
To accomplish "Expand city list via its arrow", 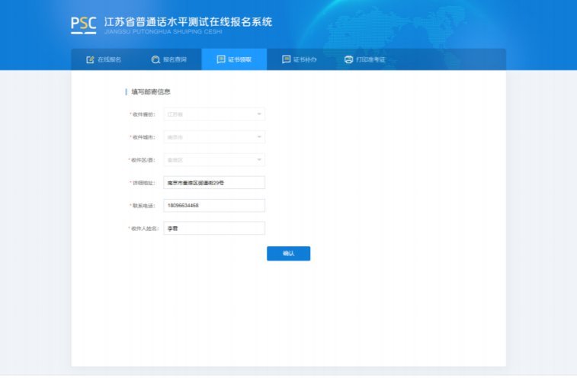I will coord(259,137).
